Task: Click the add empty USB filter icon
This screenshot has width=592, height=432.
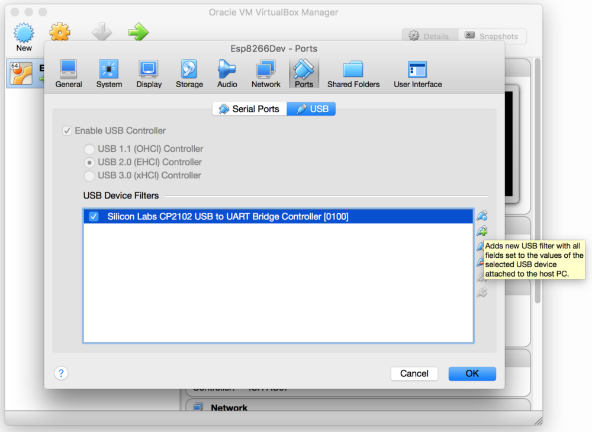Action: click(482, 216)
